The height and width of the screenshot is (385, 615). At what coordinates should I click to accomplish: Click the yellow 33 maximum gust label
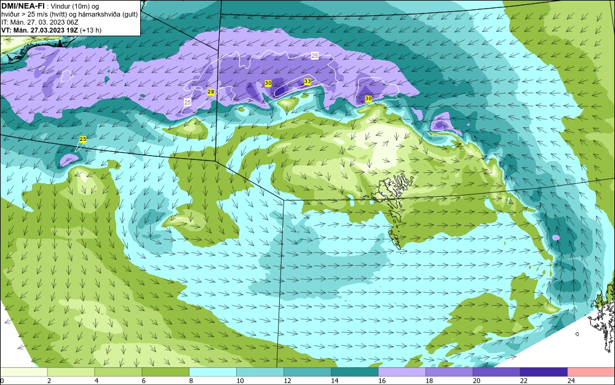pyautogui.click(x=307, y=81)
